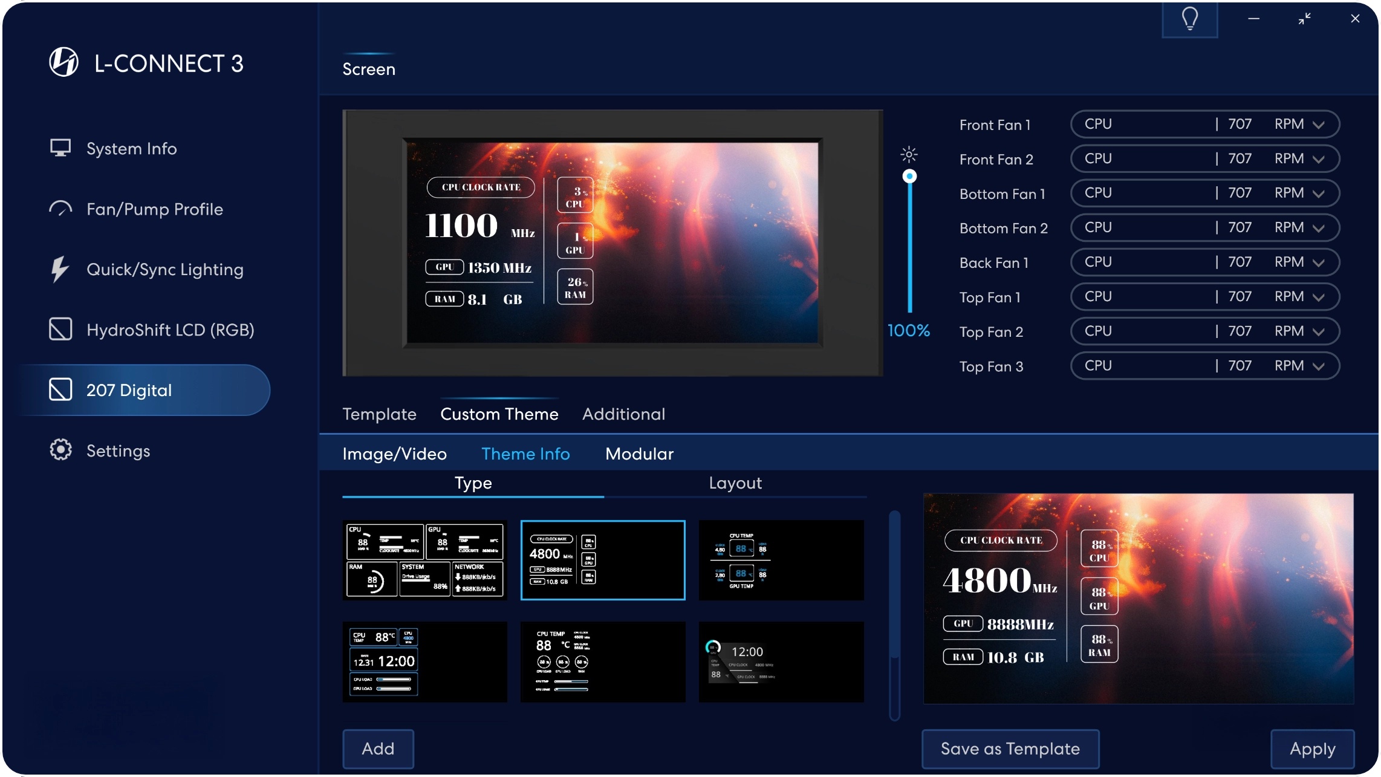Click the screen brightness slider handle
The height and width of the screenshot is (777, 1381).
click(909, 177)
